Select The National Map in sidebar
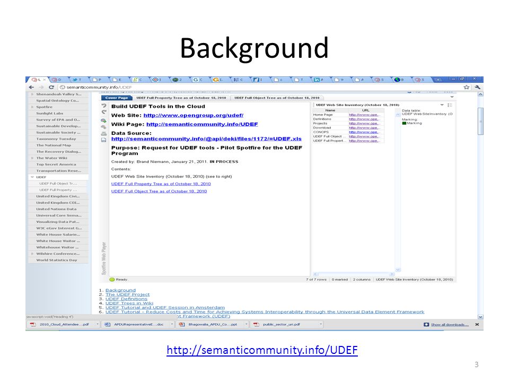 click(54, 145)
